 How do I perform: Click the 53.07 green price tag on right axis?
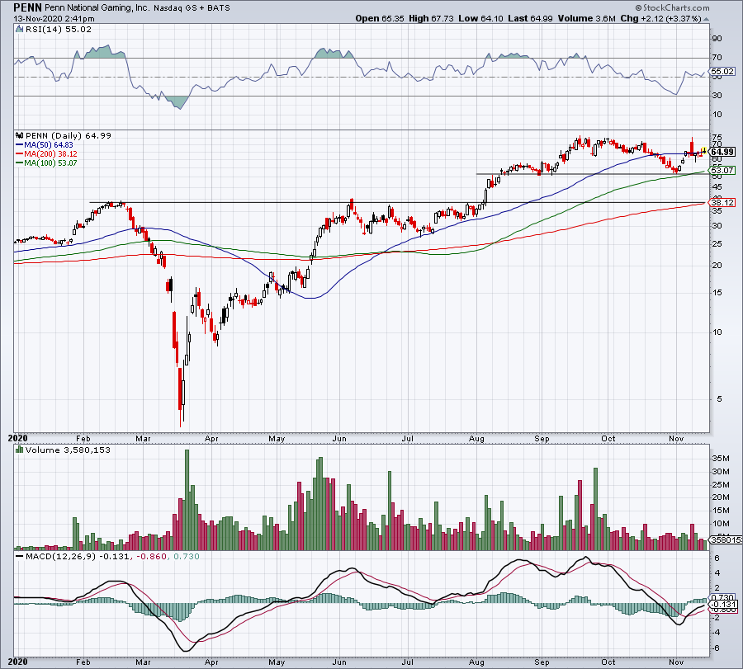click(723, 171)
